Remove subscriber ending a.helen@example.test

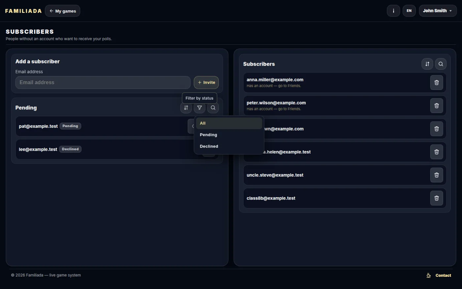pyautogui.click(x=437, y=152)
